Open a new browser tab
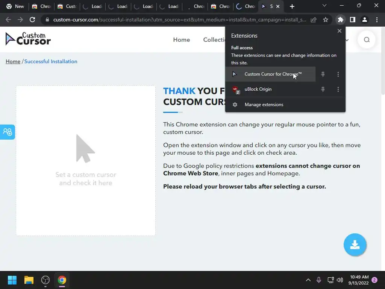 (x=292, y=7)
